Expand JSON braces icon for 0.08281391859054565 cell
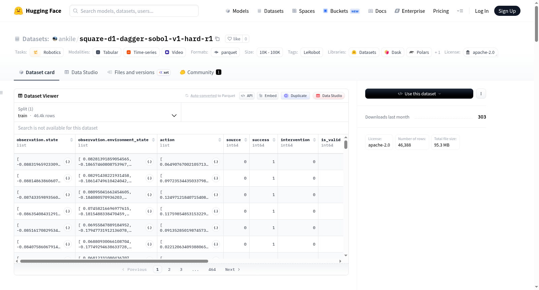 pyautogui.click(x=150, y=162)
